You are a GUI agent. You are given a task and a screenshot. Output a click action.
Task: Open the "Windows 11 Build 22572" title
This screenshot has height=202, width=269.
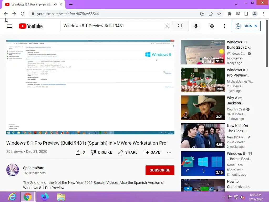pyautogui.click(x=239, y=45)
